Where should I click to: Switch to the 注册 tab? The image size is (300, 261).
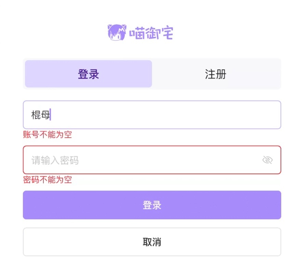pos(216,74)
